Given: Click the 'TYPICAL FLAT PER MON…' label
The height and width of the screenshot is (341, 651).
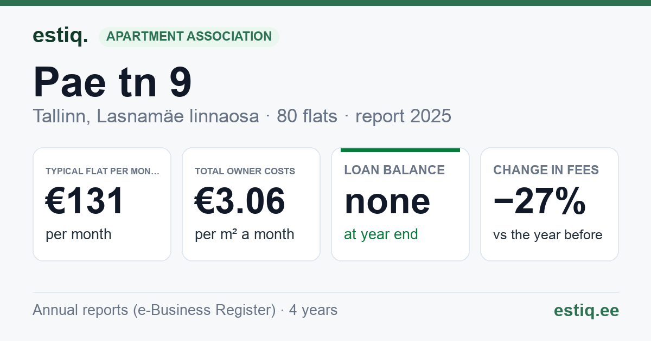Looking at the screenshot, I should pyautogui.click(x=103, y=171).
